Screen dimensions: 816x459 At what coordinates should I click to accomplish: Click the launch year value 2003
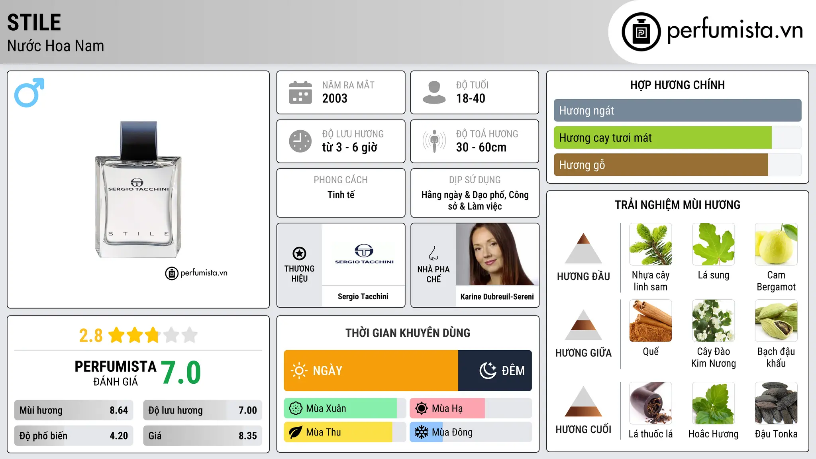pos(335,98)
